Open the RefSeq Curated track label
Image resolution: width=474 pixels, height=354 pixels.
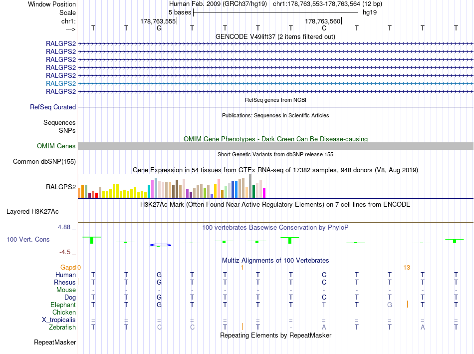(53, 107)
